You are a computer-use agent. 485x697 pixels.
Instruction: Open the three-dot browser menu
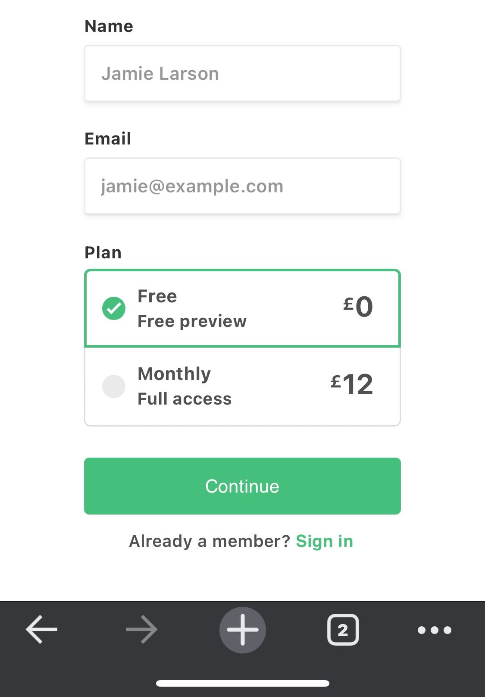click(x=435, y=630)
